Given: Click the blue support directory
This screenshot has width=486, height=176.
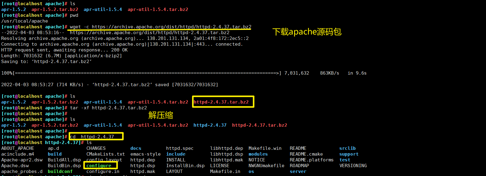Looking at the screenshot, I should point(349,154).
